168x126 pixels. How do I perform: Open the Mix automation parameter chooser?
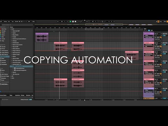coord(149,46)
